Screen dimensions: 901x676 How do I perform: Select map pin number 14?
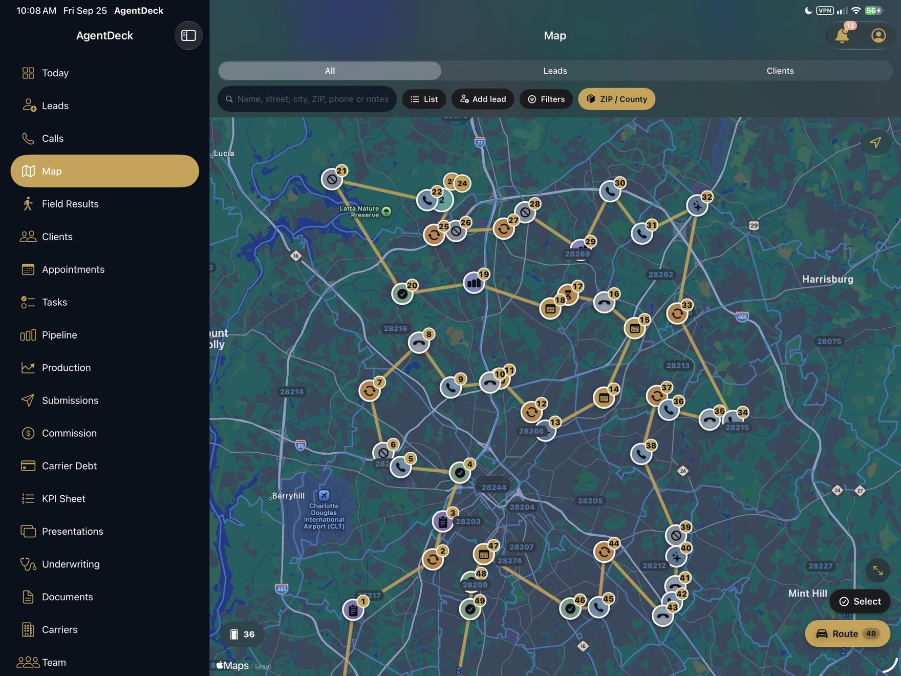(x=604, y=397)
